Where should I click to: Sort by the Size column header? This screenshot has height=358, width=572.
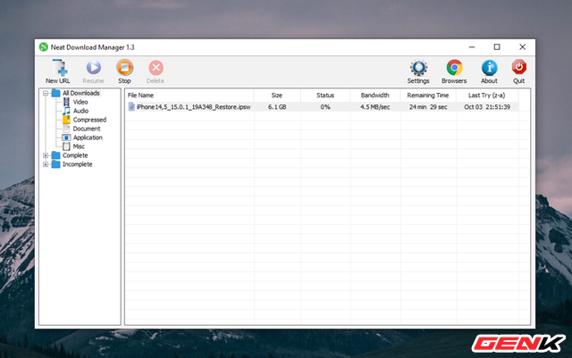tap(277, 96)
